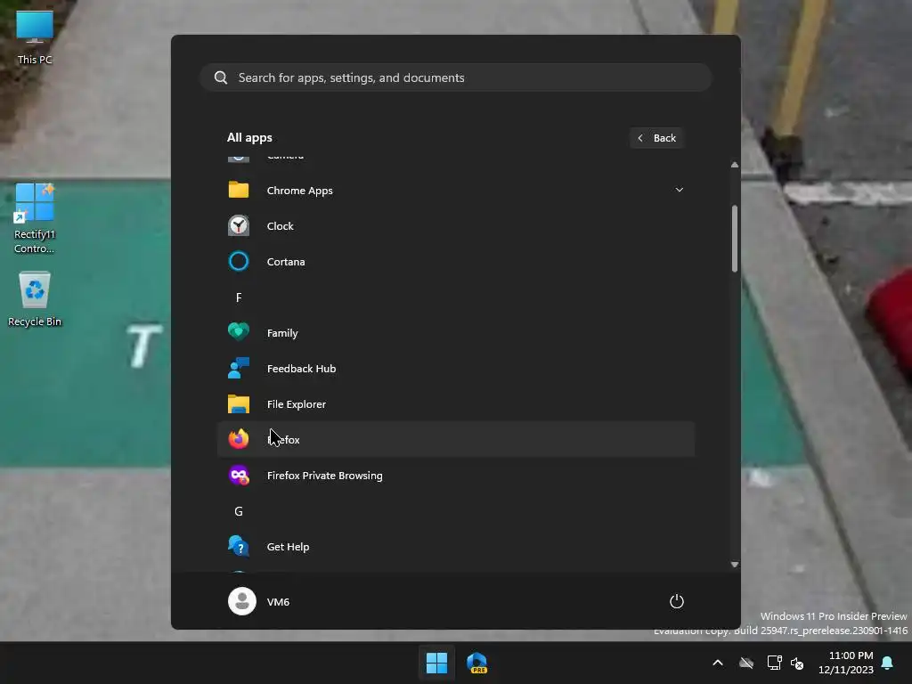
Task: Click the Firefox Private Browsing label
Action: [x=324, y=476]
